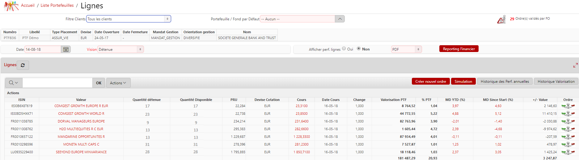
Task: Open the Filtre Clients dropdown
Action: [129, 19]
